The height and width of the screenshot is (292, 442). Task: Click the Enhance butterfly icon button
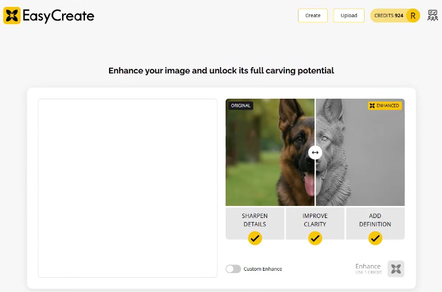pos(396,268)
